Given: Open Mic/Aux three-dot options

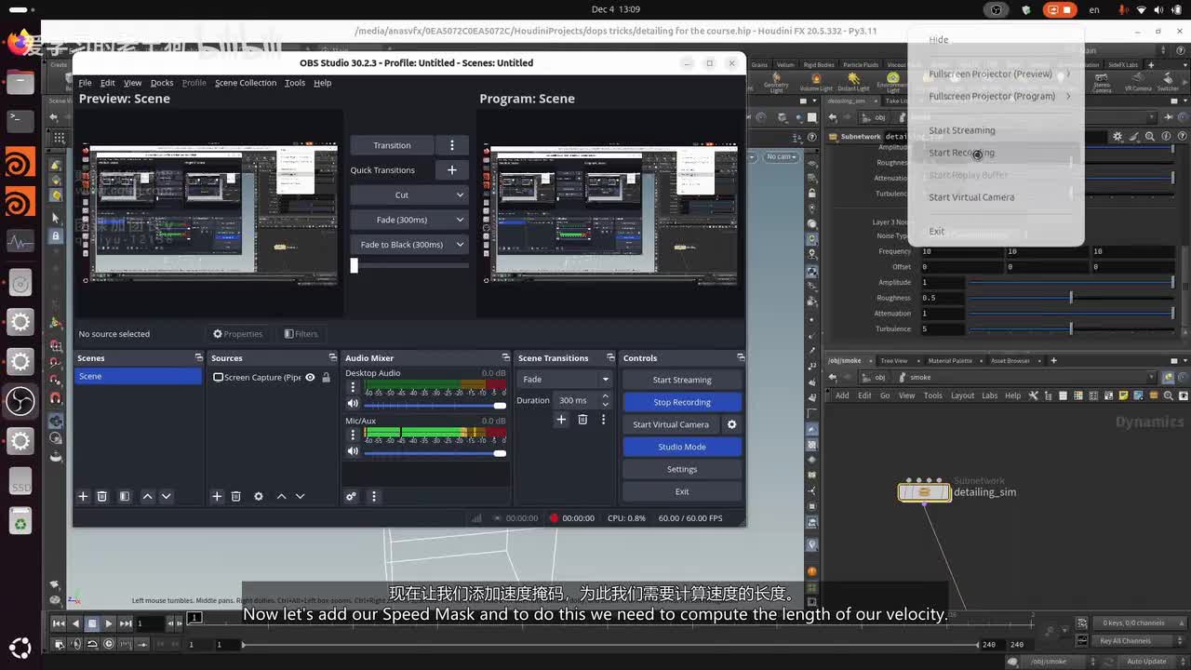Looking at the screenshot, I should (353, 435).
